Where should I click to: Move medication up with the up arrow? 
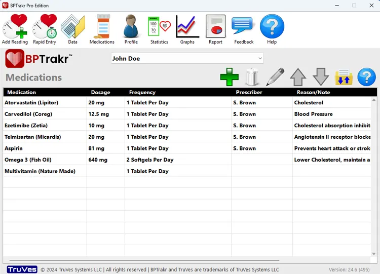[298, 77]
